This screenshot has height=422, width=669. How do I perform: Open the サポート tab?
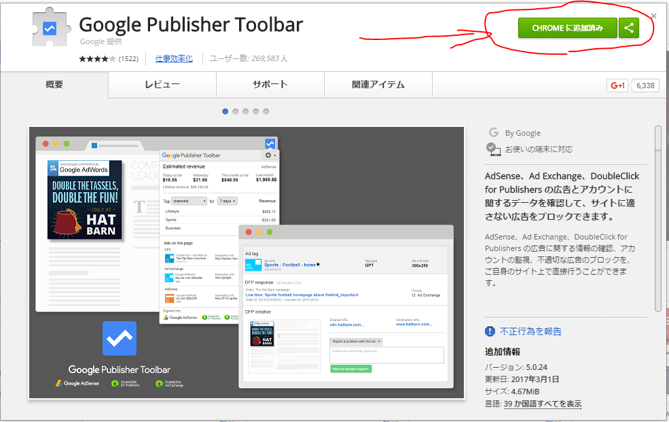point(270,84)
